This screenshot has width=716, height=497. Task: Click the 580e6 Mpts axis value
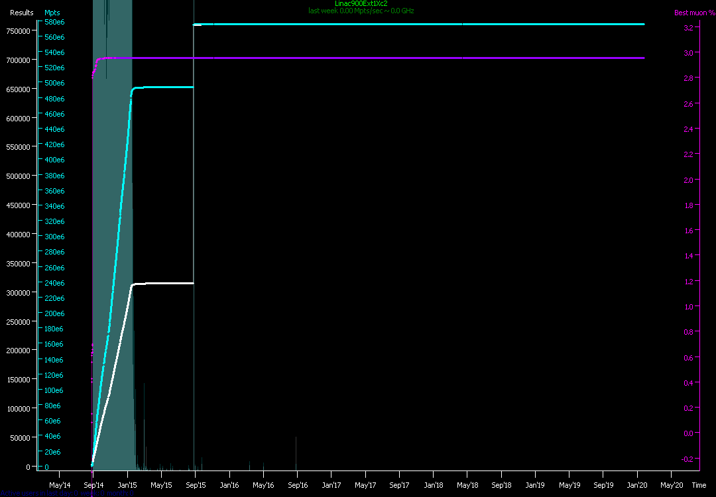(x=54, y=22)
